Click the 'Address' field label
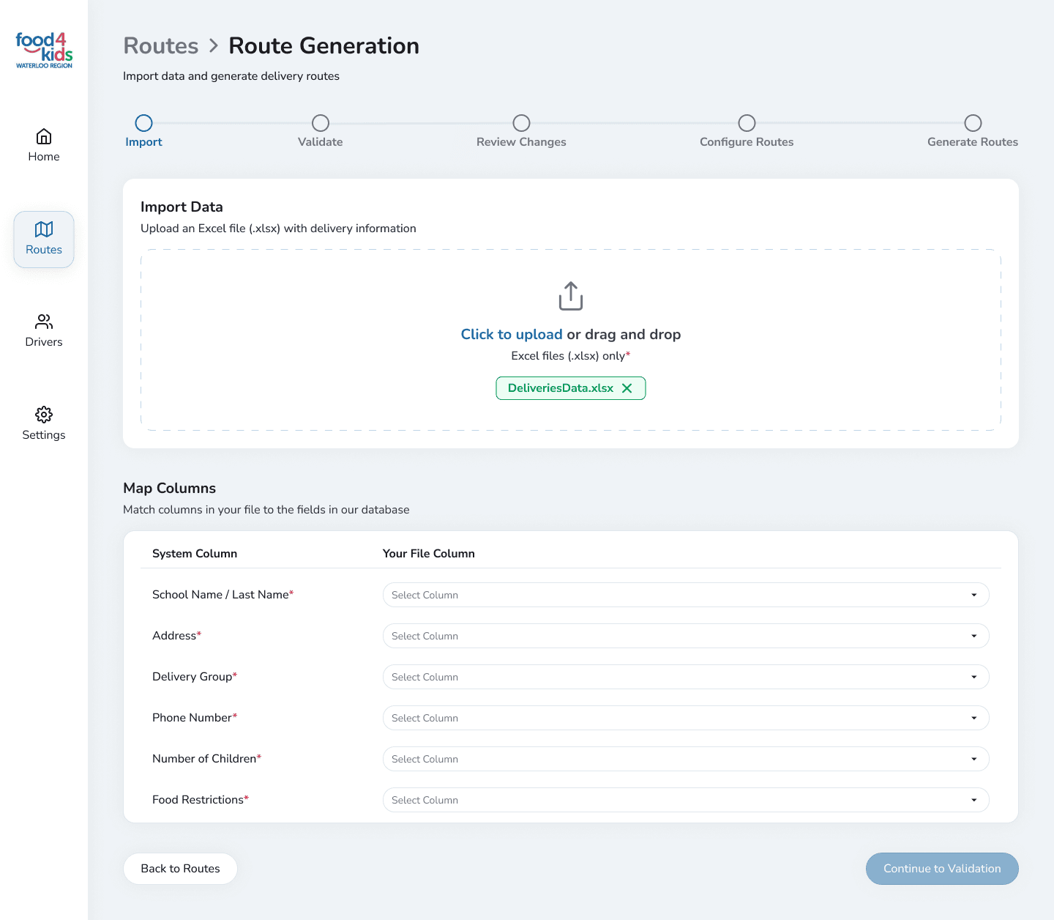Viewport: 1054px width, 920px height. coord(176,636)
